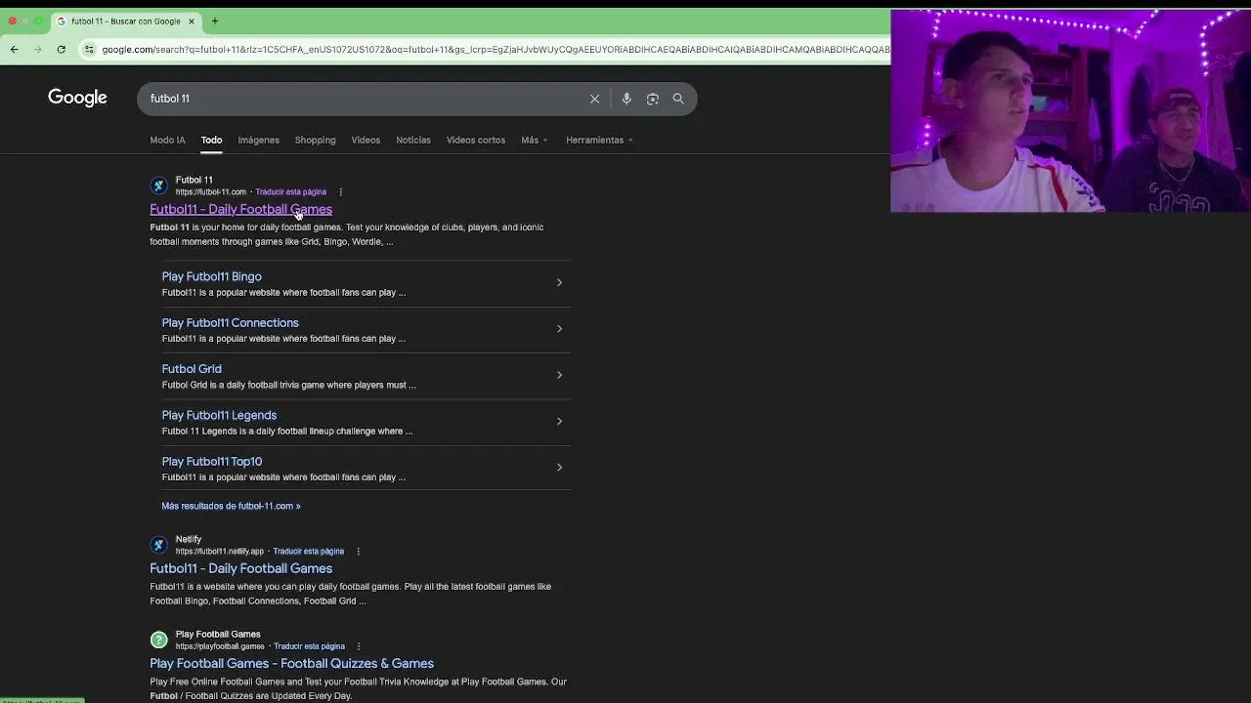Click the webcam overlay video
This screenshot has height=703, width=1251.
pyautogui.click(x=1070, y=110)
